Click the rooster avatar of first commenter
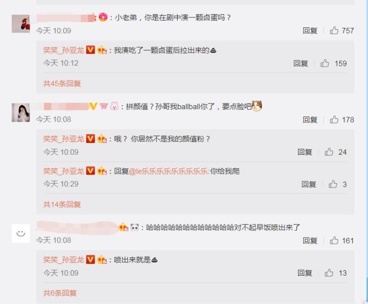Viewport: 368px width, 304px height. [21, 24]
